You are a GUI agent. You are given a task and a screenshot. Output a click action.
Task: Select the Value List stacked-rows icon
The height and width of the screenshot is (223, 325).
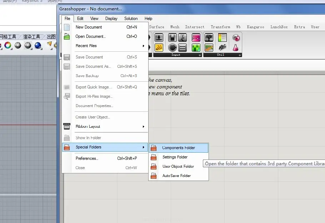pyautogui.click(x=182, y=47)
